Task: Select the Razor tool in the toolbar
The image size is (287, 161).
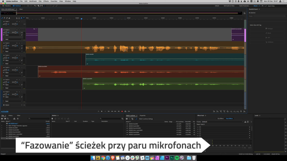Action: [38, 6]
